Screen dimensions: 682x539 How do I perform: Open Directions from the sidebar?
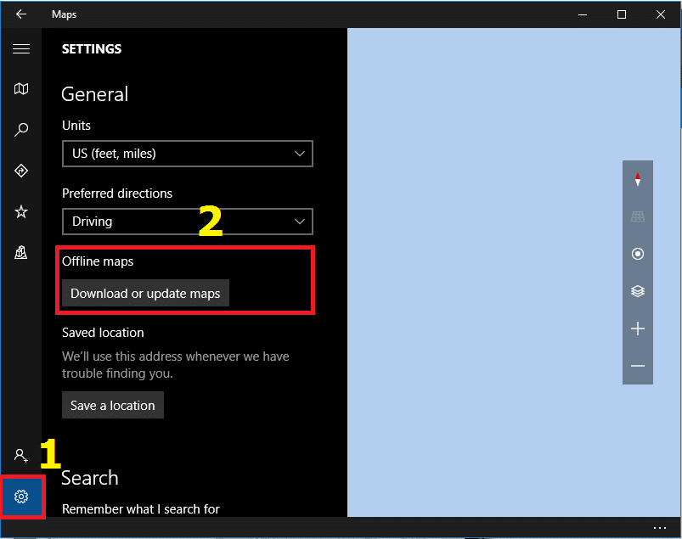21,171
